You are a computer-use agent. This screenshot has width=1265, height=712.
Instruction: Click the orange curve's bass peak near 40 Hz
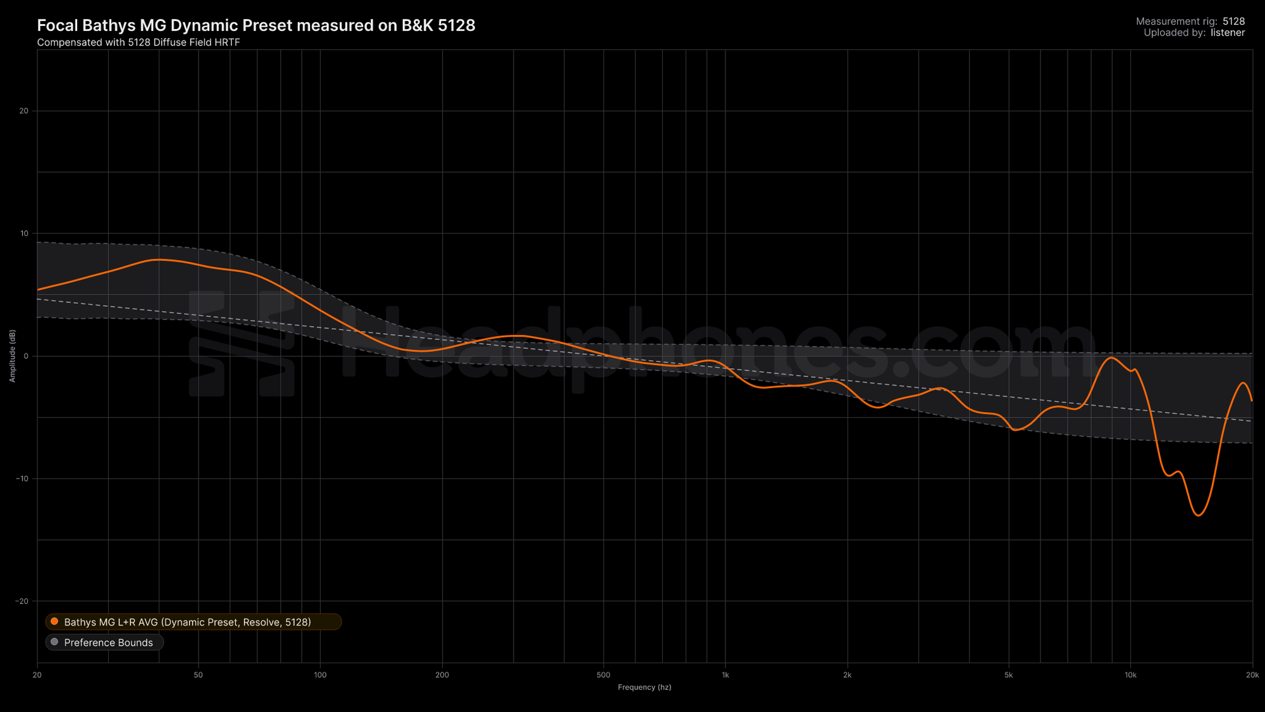point(158,259)
